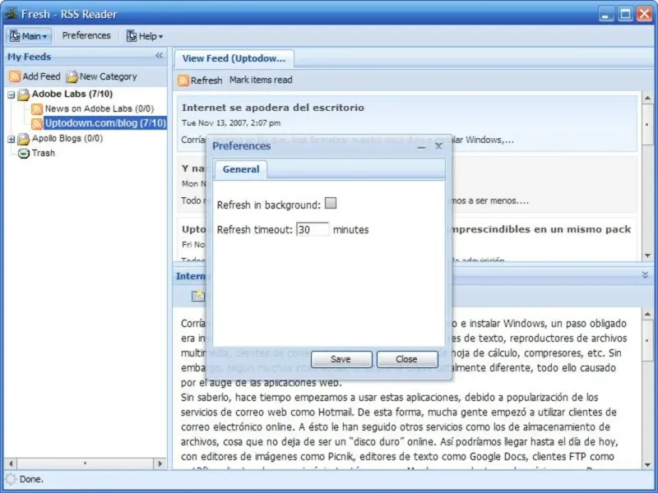
Task: Click the article note icon in preview toolbar
Action: [198, 296]
